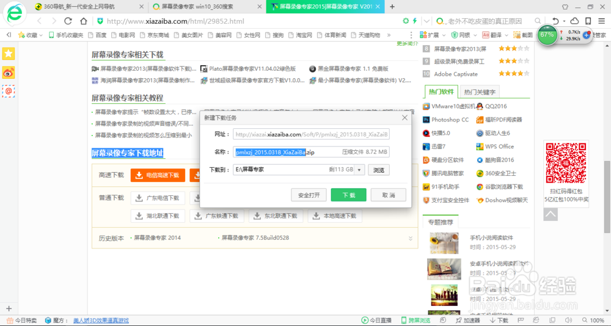
Task: Click the 100% zoom control in status bar
Action: pyautogui.click(x=593, y=320)
